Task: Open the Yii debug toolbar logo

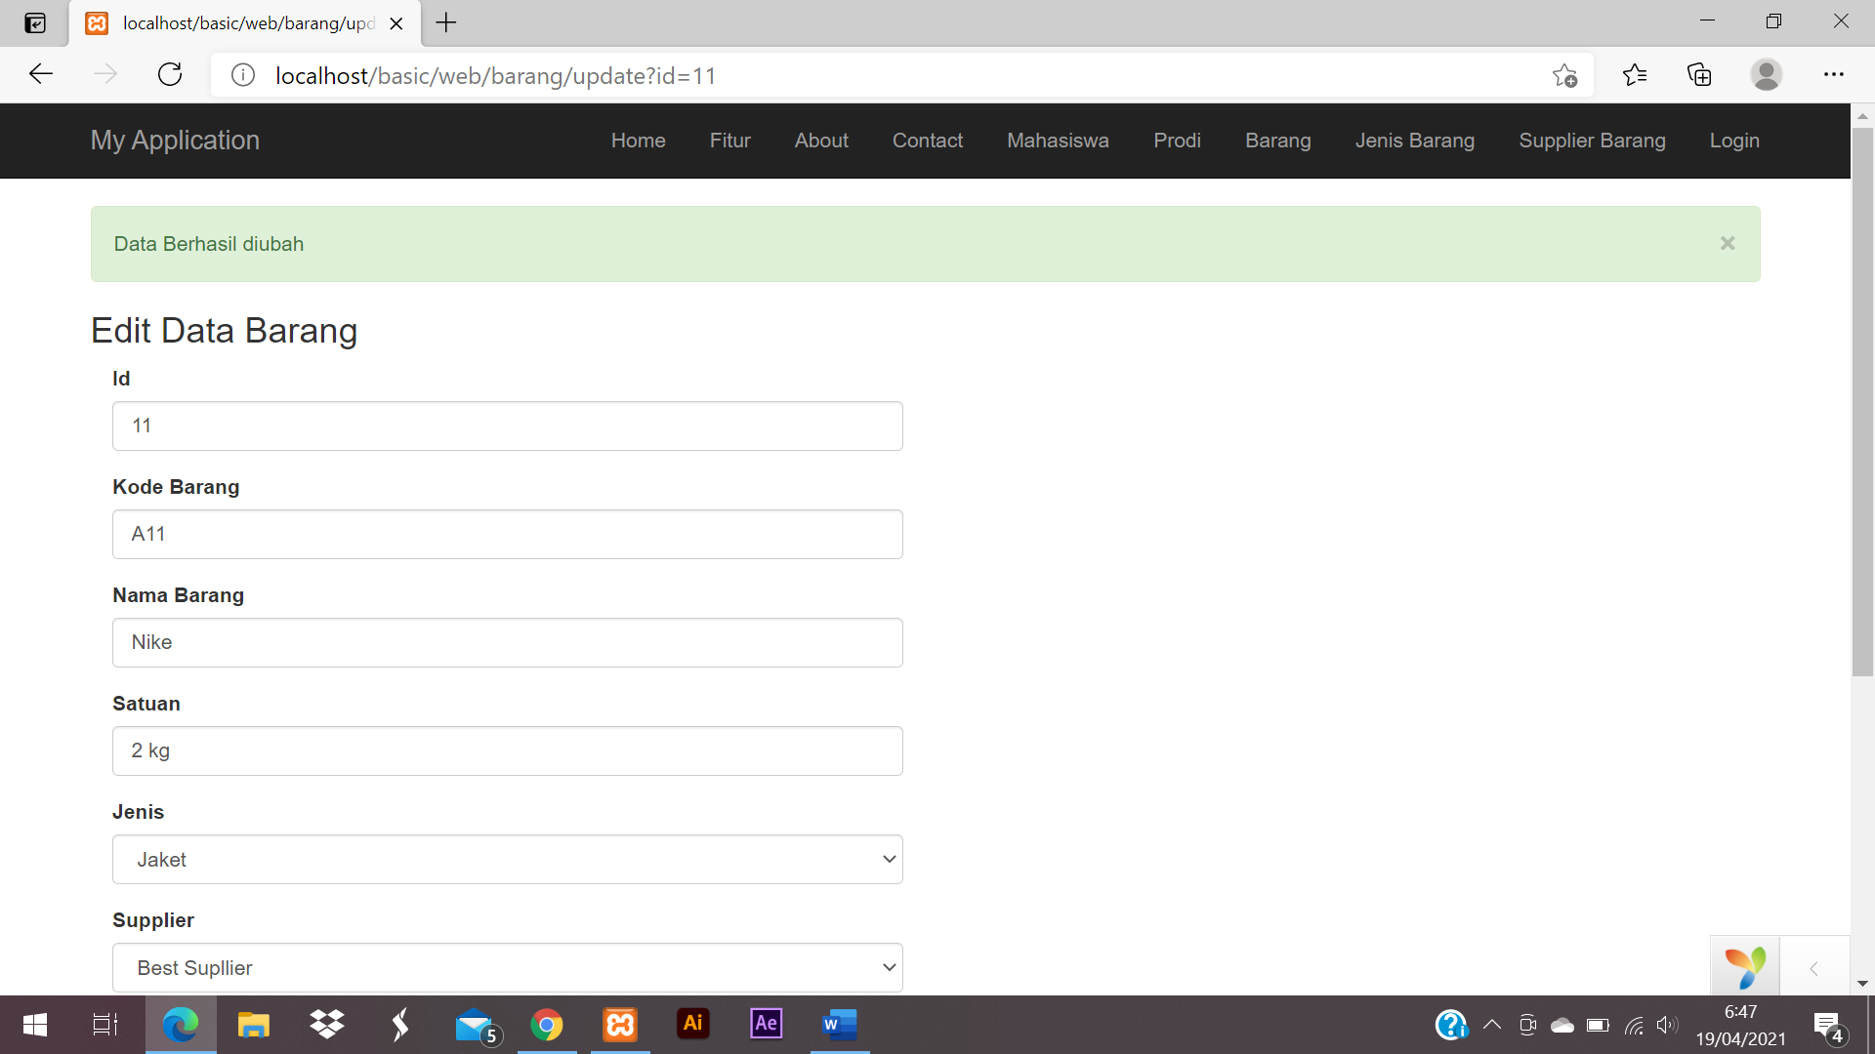Action: click(1744, 967)
